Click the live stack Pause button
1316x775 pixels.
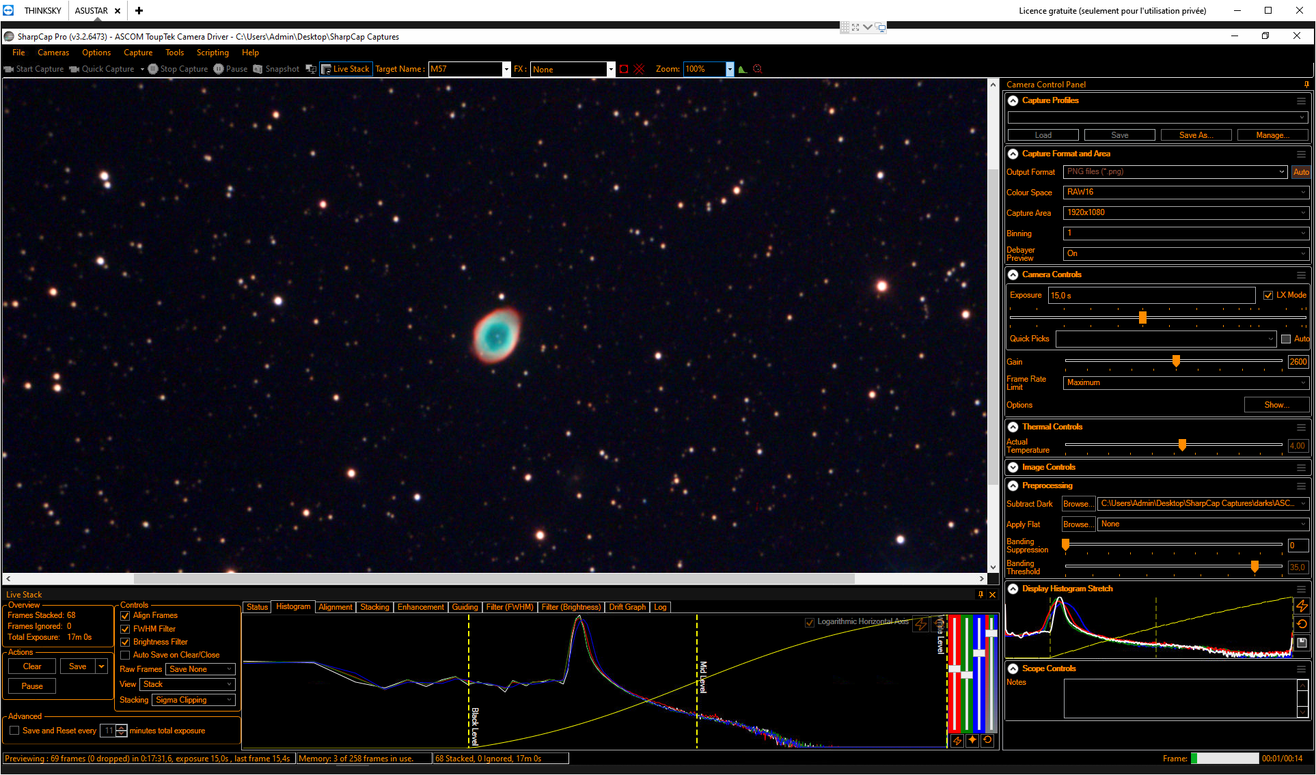(32, 686)
